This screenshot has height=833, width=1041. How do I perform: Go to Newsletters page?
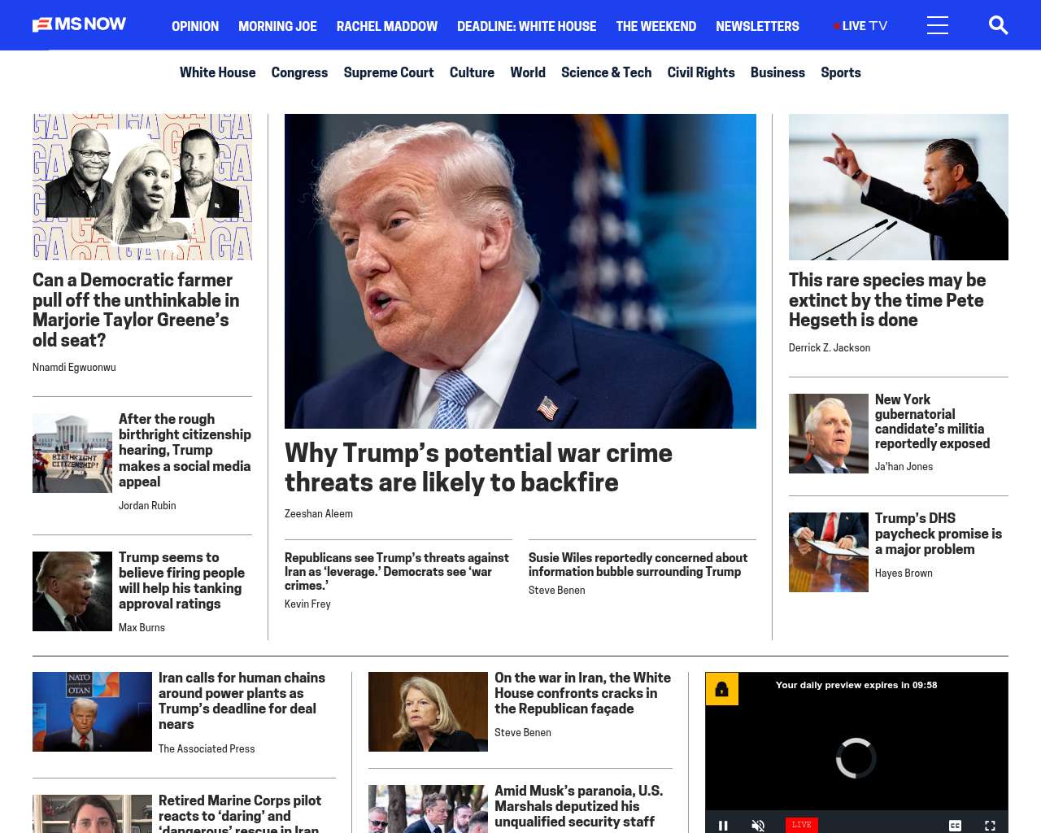(x=757, y=26)
